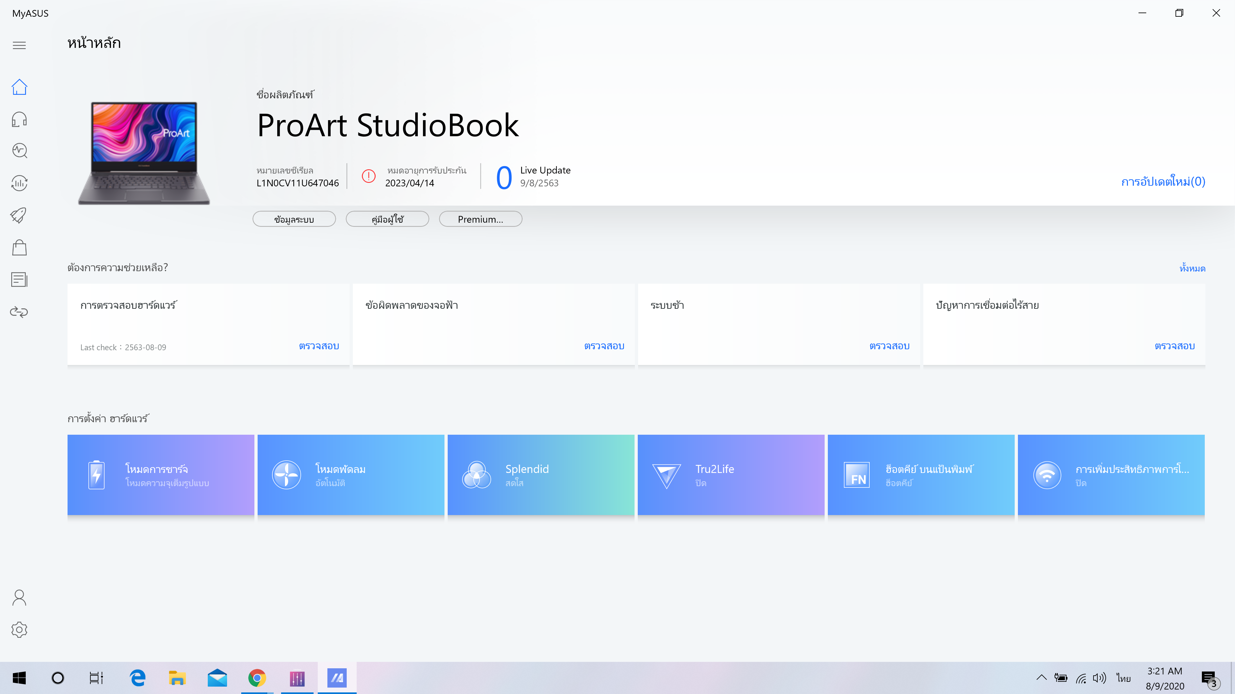Open MyASUS settings gear icon
This screenshot has width=1235, height=694.
[x=19, y=629]
